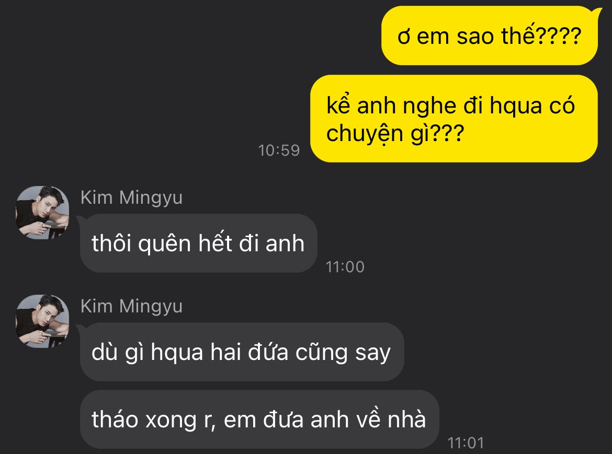Select the yellow bubble 'ơ em sao thế????'
The image size is (612, 454).
coord(490,36)
